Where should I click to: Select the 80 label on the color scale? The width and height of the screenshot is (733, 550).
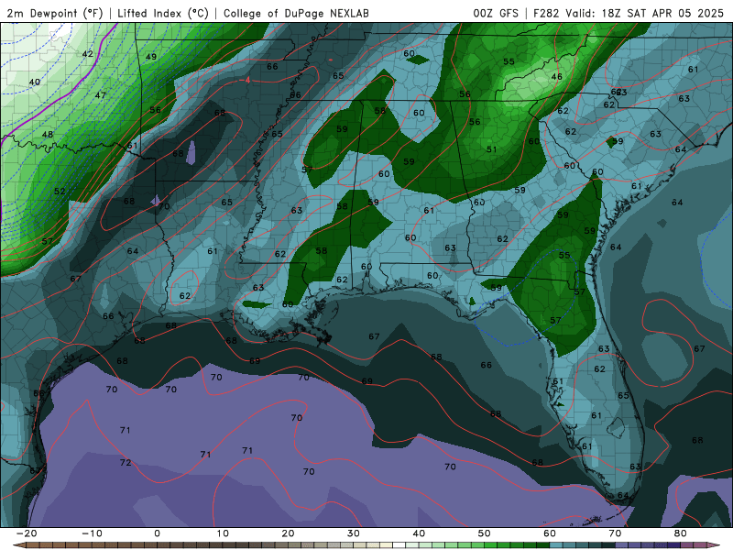point(681,533)
